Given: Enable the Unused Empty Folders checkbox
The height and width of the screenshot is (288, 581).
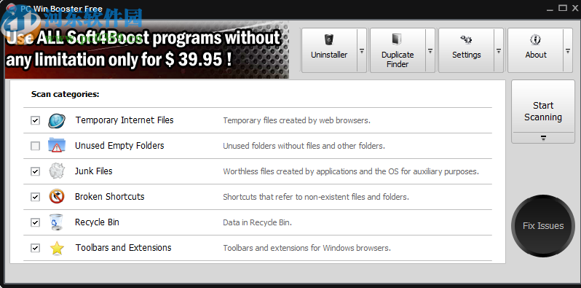Looking at the screenshot, I should tap(35, 146).
